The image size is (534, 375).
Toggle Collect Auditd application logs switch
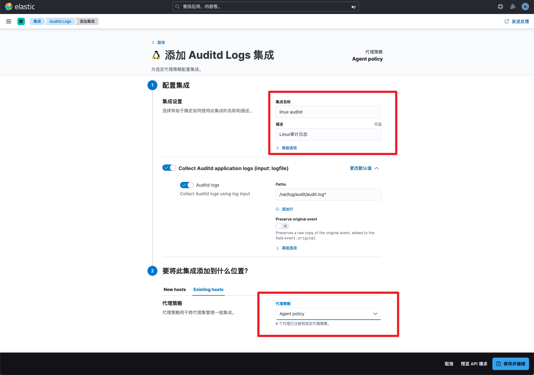click(169, 168)
